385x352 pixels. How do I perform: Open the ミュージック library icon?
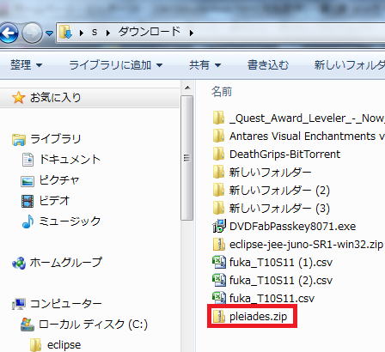click(x=27, y=222)
